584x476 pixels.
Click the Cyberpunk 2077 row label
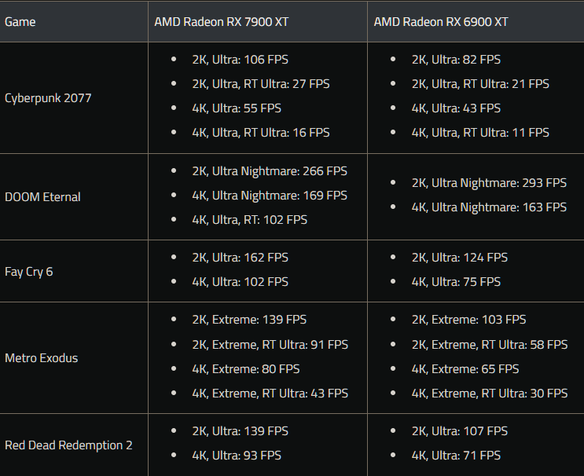click(x=48, y=98)
